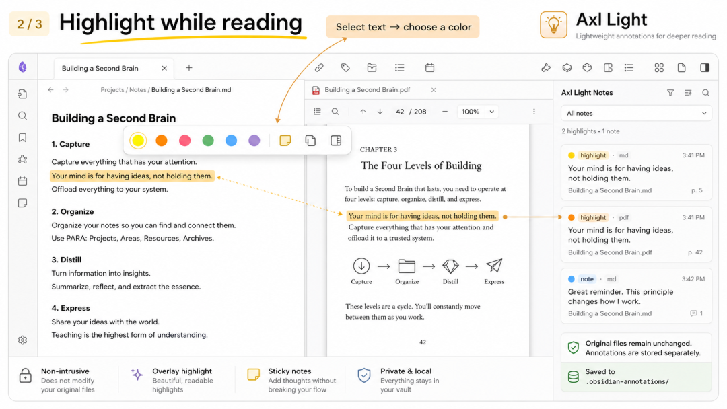727x409 pixels.
Task: Click the '2. Organize' heading
Action: click(x=72, y=212)
